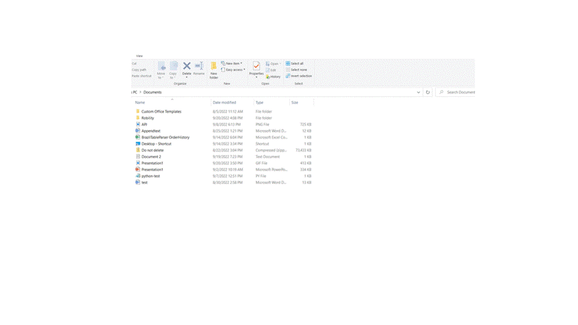Select the python-test file
The image size is (578, 325).
[150, 176]
